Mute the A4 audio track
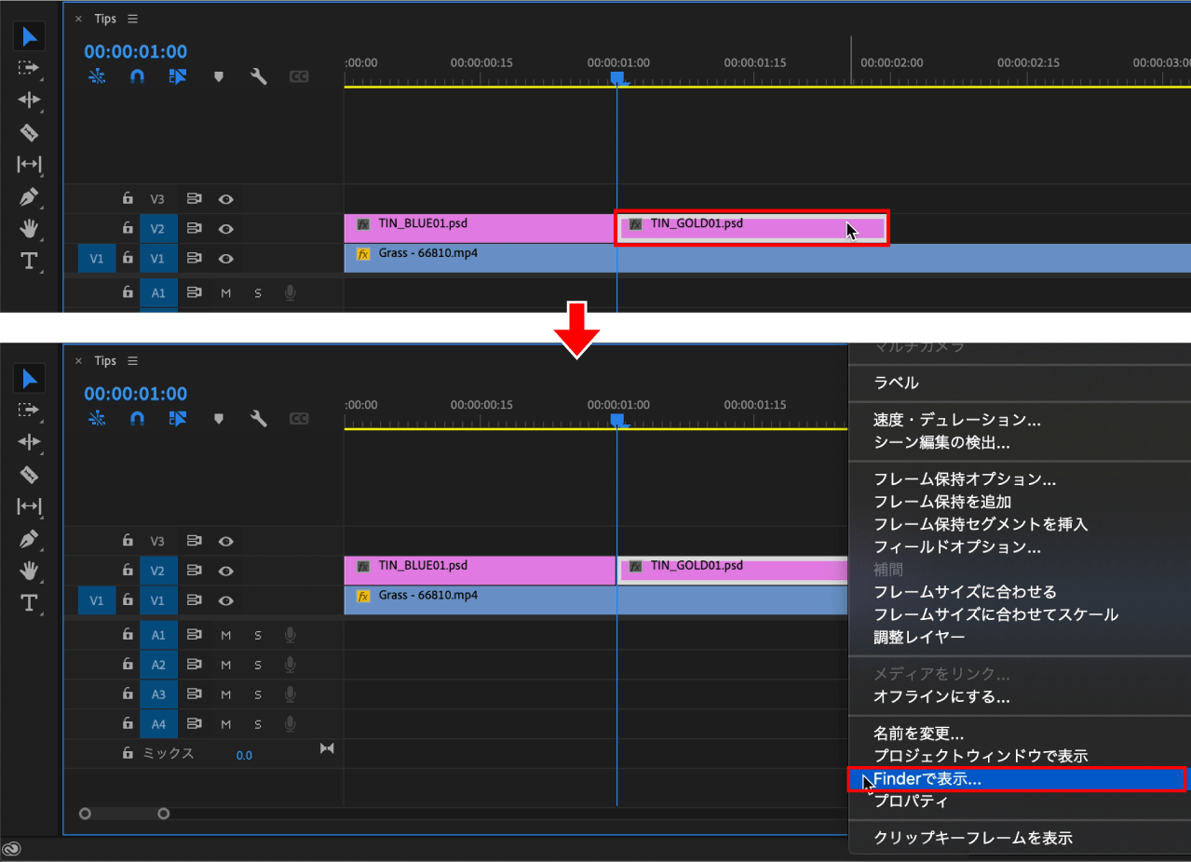The image size is (1191, 862). (x=225, y=724)
